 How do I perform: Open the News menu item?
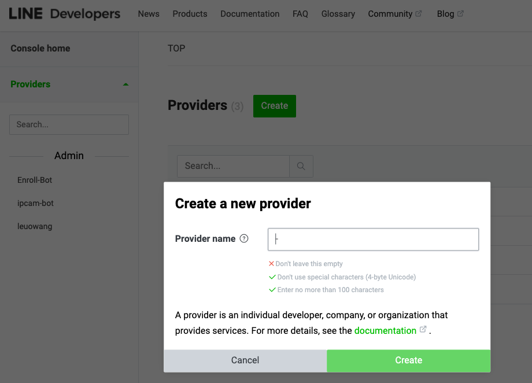[149, 14]
